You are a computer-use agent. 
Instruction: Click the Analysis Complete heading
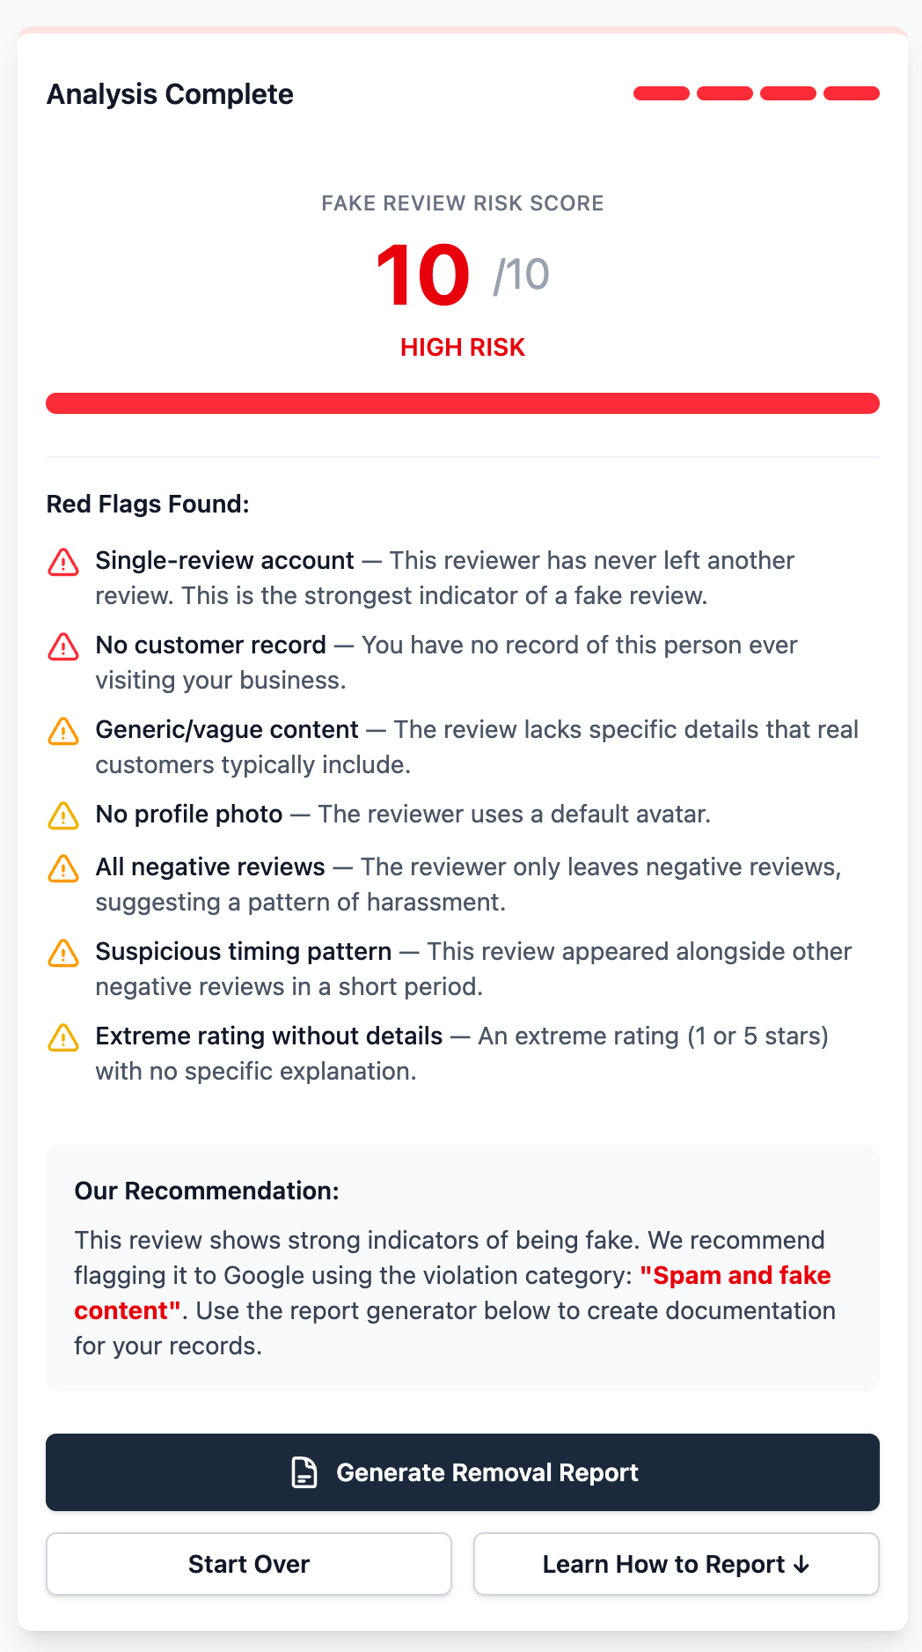170,93
